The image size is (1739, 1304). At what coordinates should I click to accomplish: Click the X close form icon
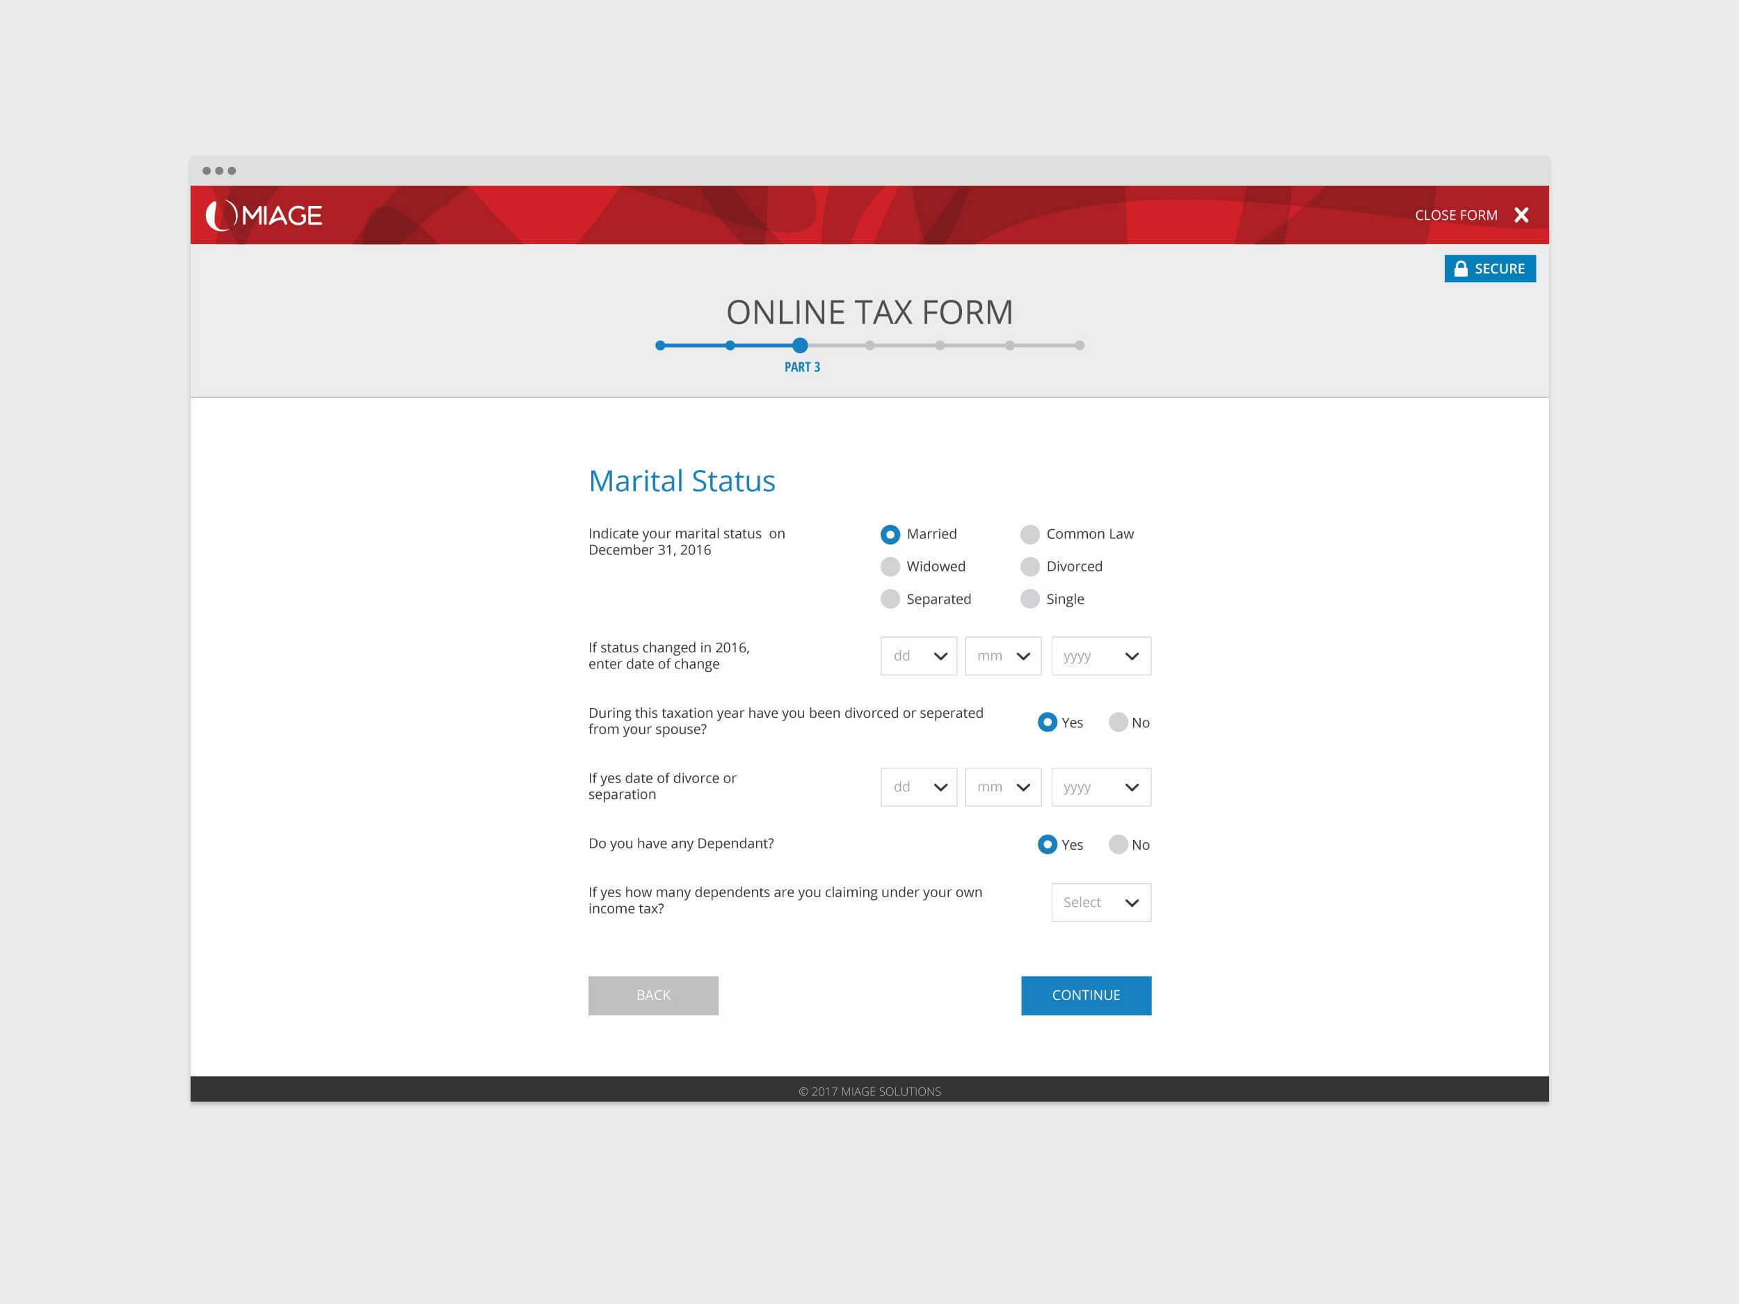point(1521,215)
